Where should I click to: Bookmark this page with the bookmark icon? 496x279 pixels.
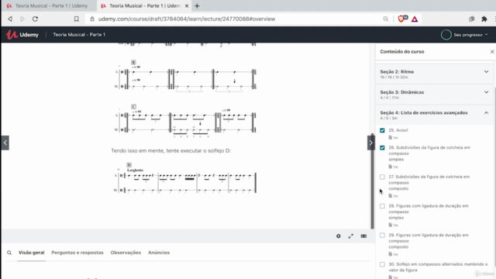tap(76, 19)
